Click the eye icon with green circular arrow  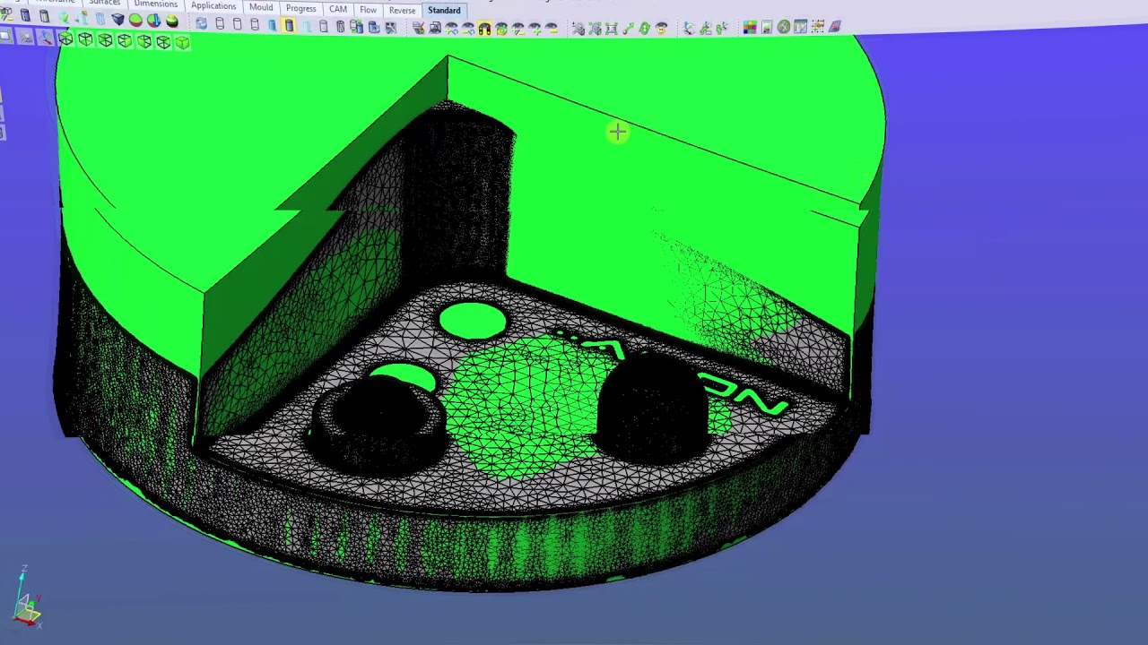tap(501, 29)
